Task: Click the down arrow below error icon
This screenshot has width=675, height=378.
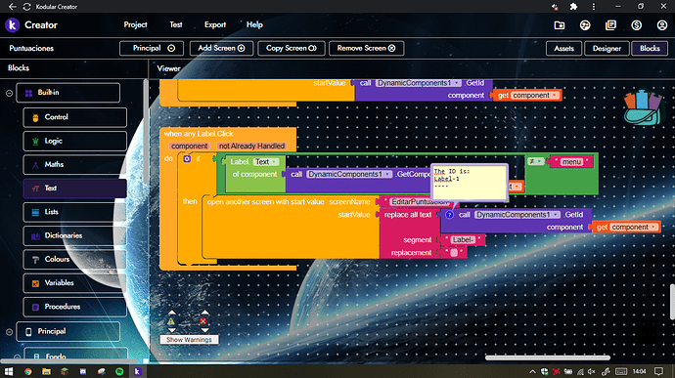Action: click(x=204, y=330)
